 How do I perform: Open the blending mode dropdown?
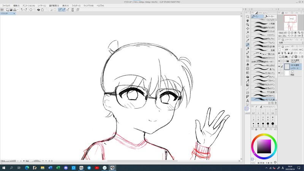(287, 50)
